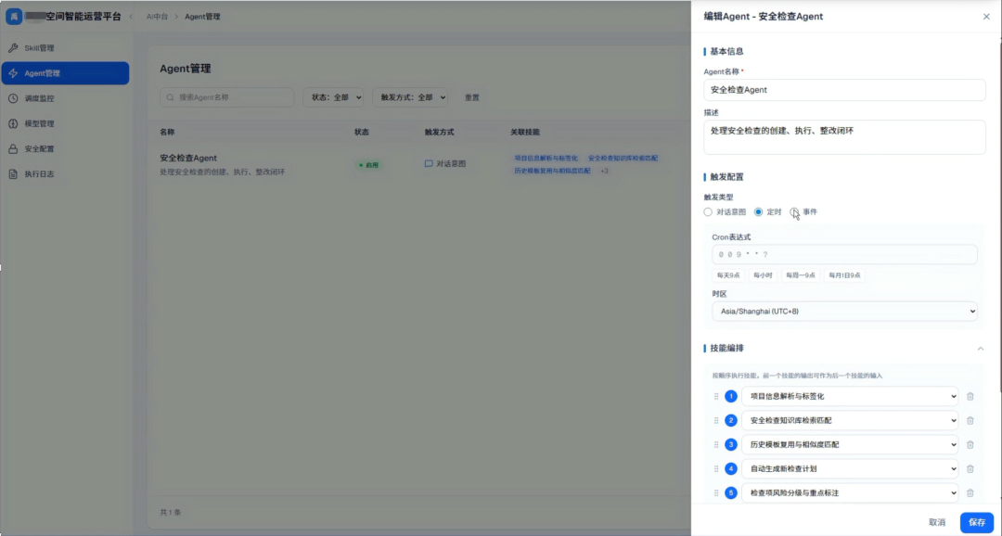Click the 取消 button
Image resolution: width=1002 pixels, height=536 pixels.
pos(937,522)
